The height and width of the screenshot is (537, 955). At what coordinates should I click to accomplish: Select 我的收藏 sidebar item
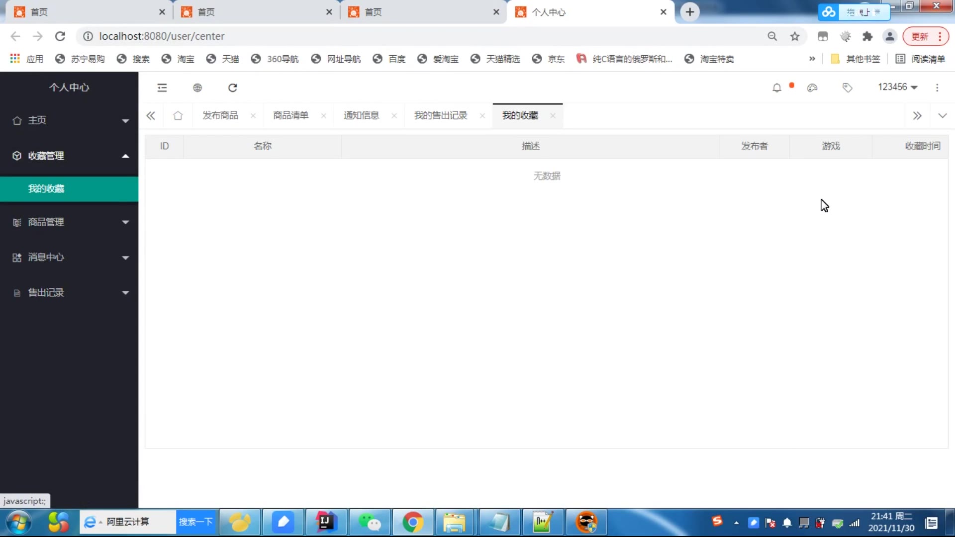[46, 189]
